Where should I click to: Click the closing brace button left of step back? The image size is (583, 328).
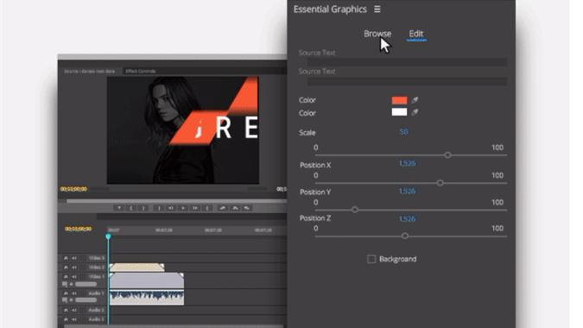click(159, 208)
